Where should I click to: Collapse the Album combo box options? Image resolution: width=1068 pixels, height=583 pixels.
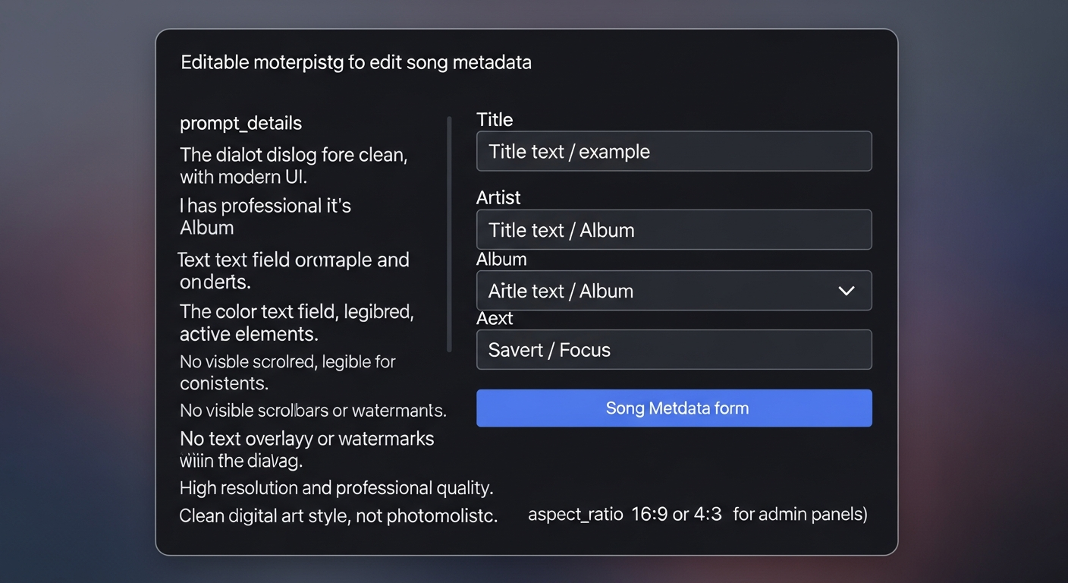pos(846,290)
